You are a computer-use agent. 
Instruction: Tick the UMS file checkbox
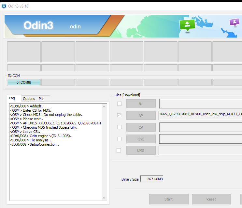pyautogui.click(x=119, y=150)
